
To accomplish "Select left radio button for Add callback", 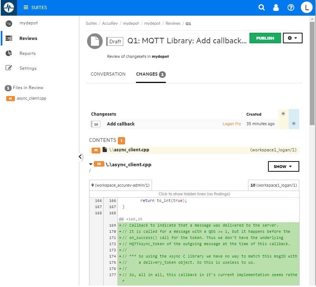I will [x=283, y=114].
